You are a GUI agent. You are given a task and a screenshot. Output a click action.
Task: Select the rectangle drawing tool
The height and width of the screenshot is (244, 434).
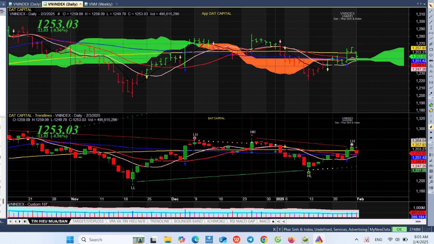coord(431,49)
